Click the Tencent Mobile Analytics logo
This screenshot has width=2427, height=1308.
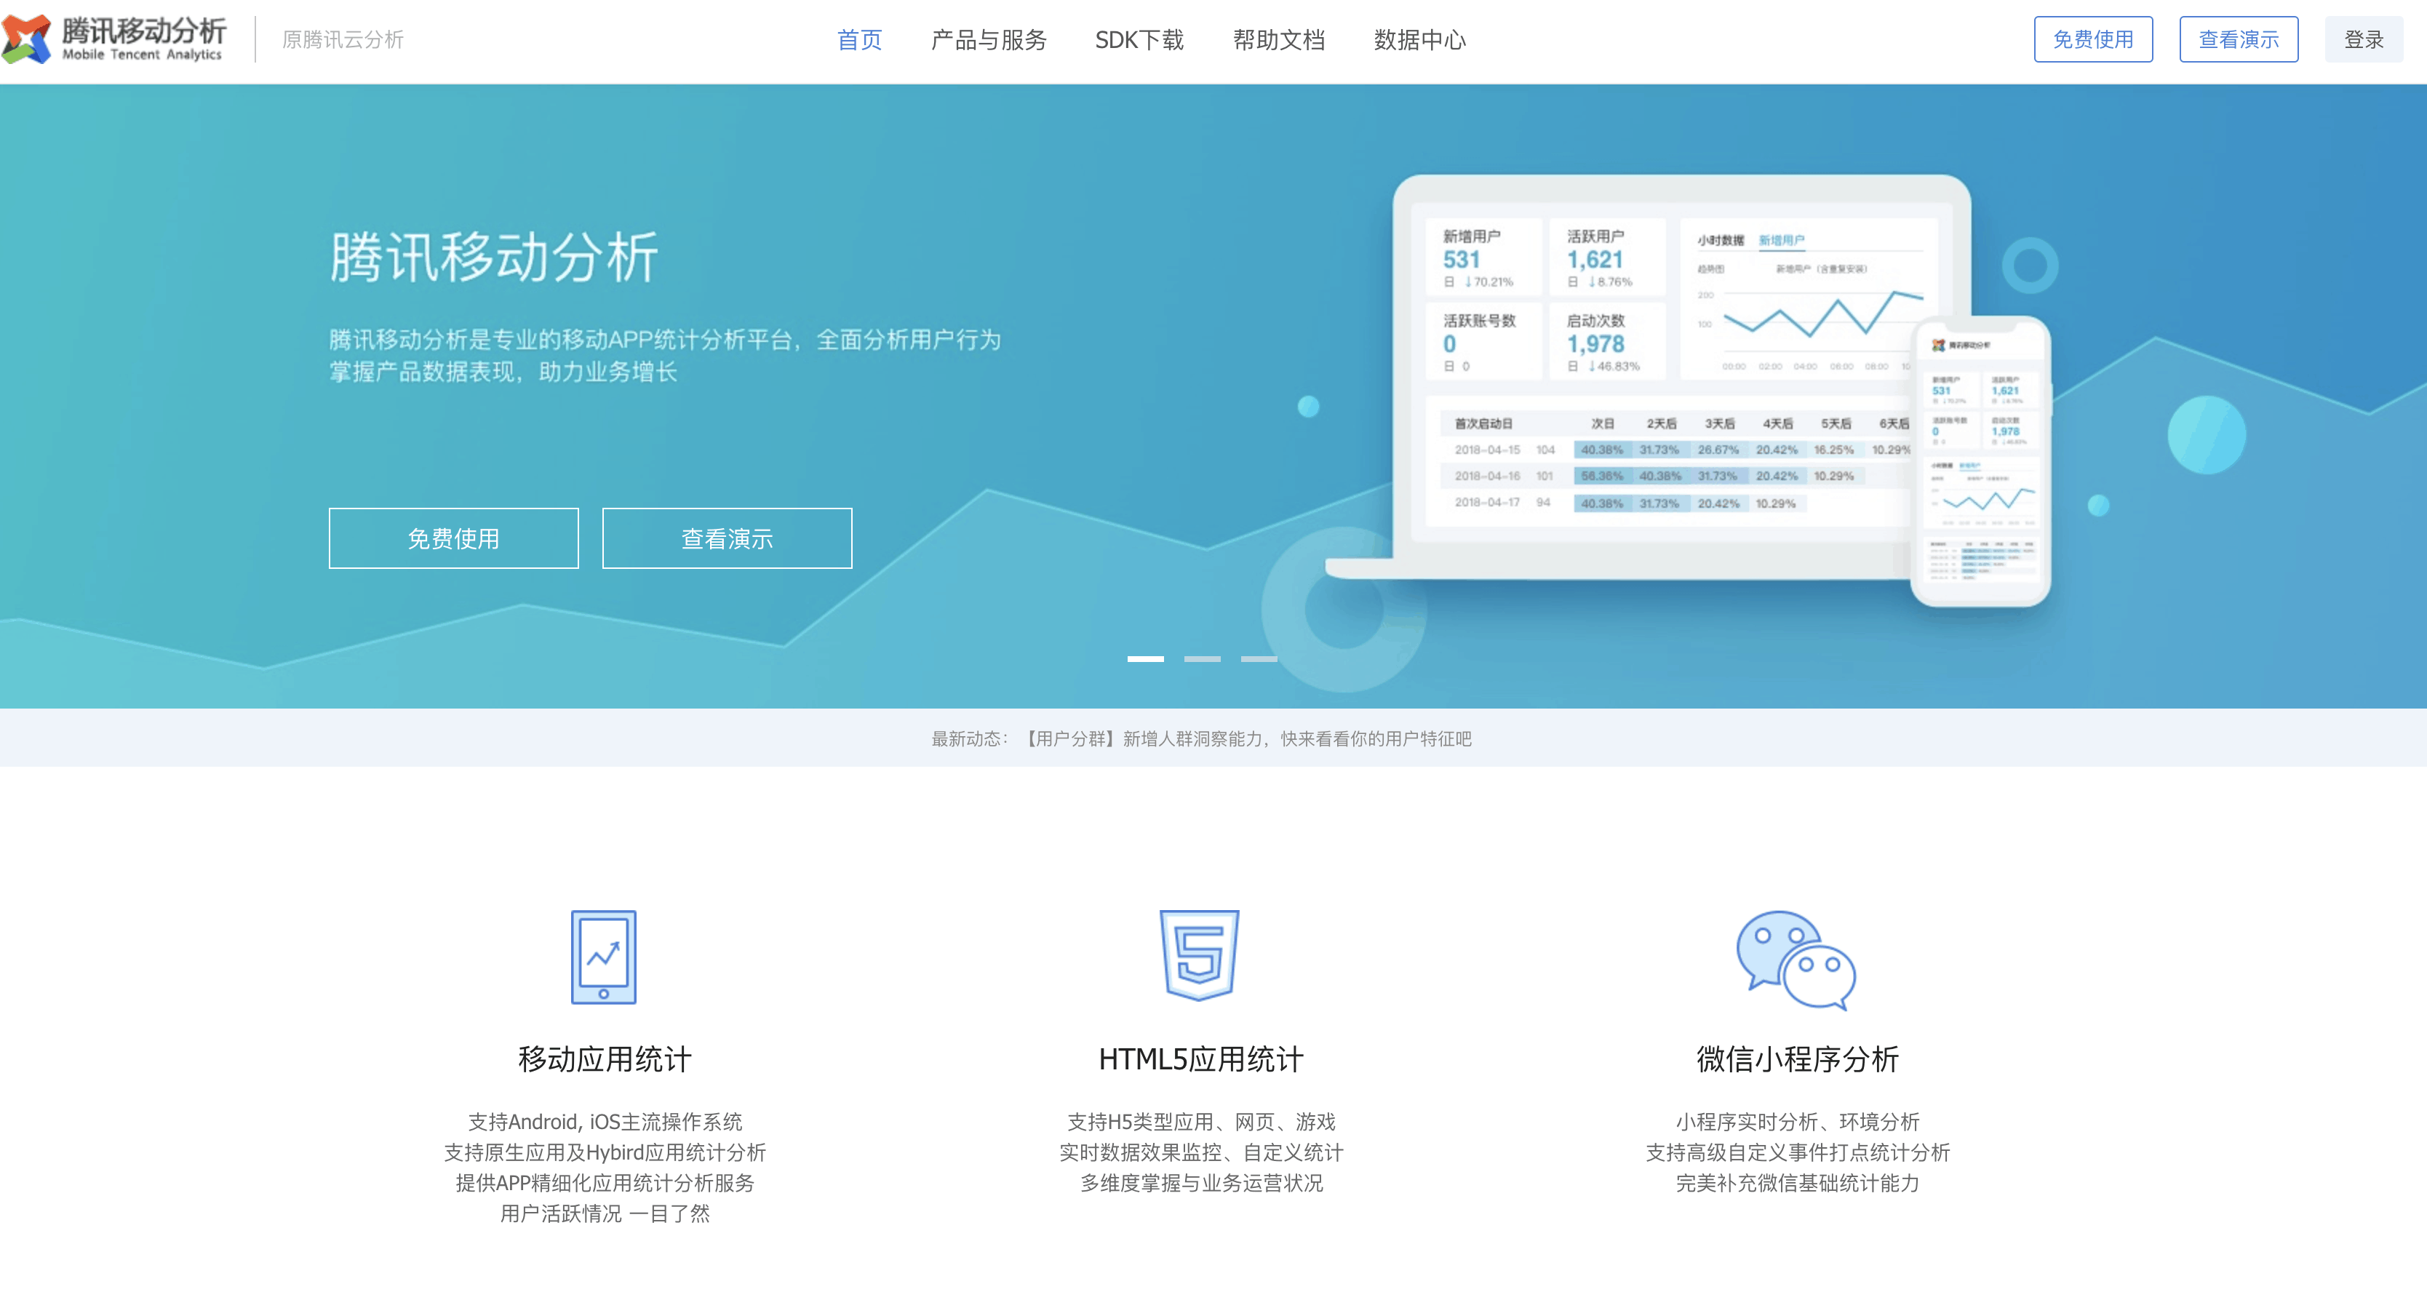pyautogui.click(x=114, y=39)
